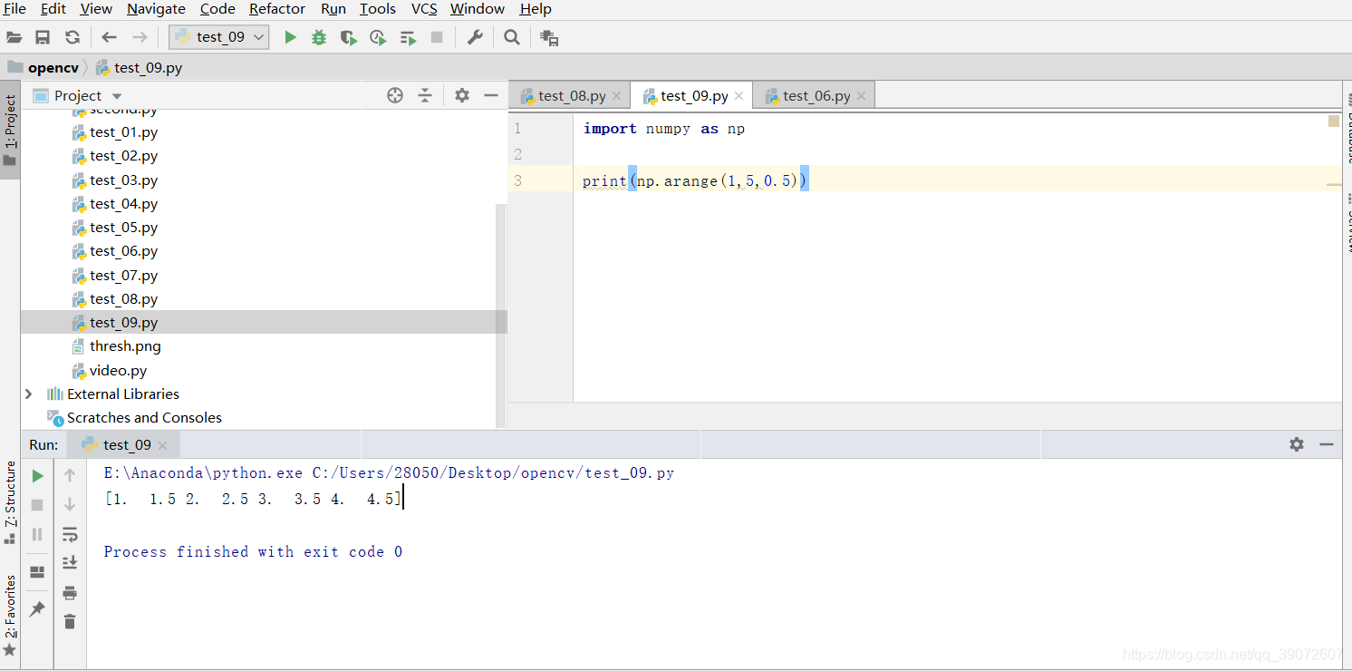Click the Collapse All icon in Project panel
The height and width of the screenshot is (671, 1352).
coord(425,95)
